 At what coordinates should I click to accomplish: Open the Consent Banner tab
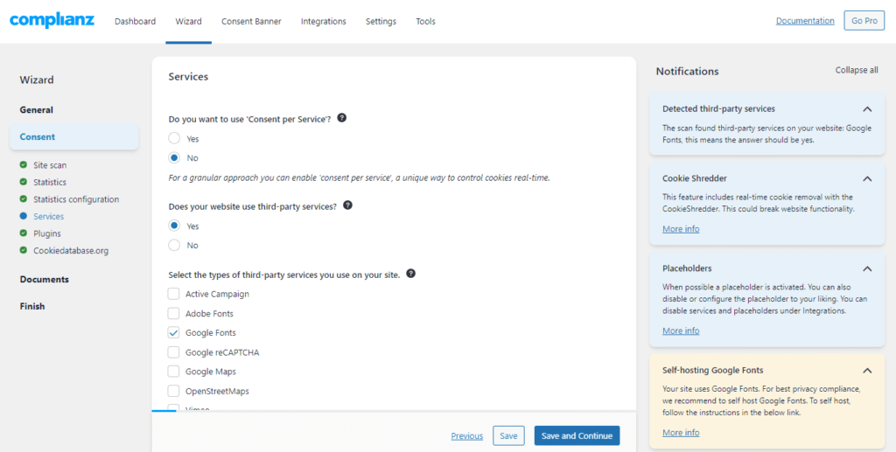(x=251, y=22)
